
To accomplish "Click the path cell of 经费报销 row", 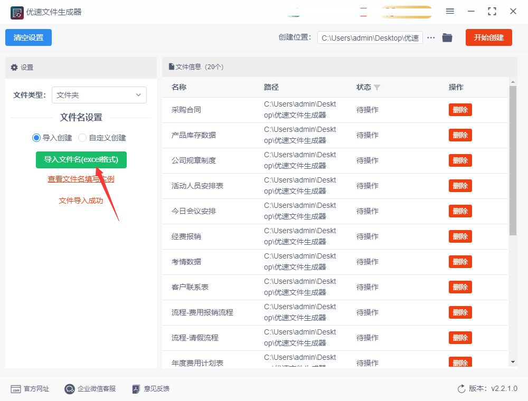I will pos(300,236).
